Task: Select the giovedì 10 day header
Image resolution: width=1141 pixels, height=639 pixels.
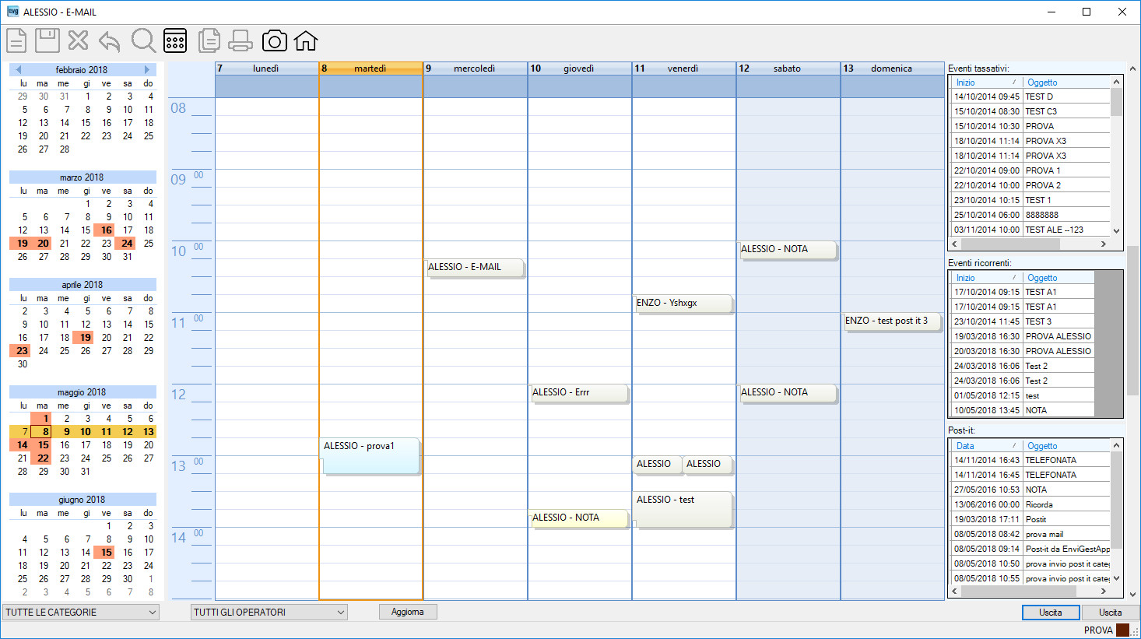Action: [579, 68]
